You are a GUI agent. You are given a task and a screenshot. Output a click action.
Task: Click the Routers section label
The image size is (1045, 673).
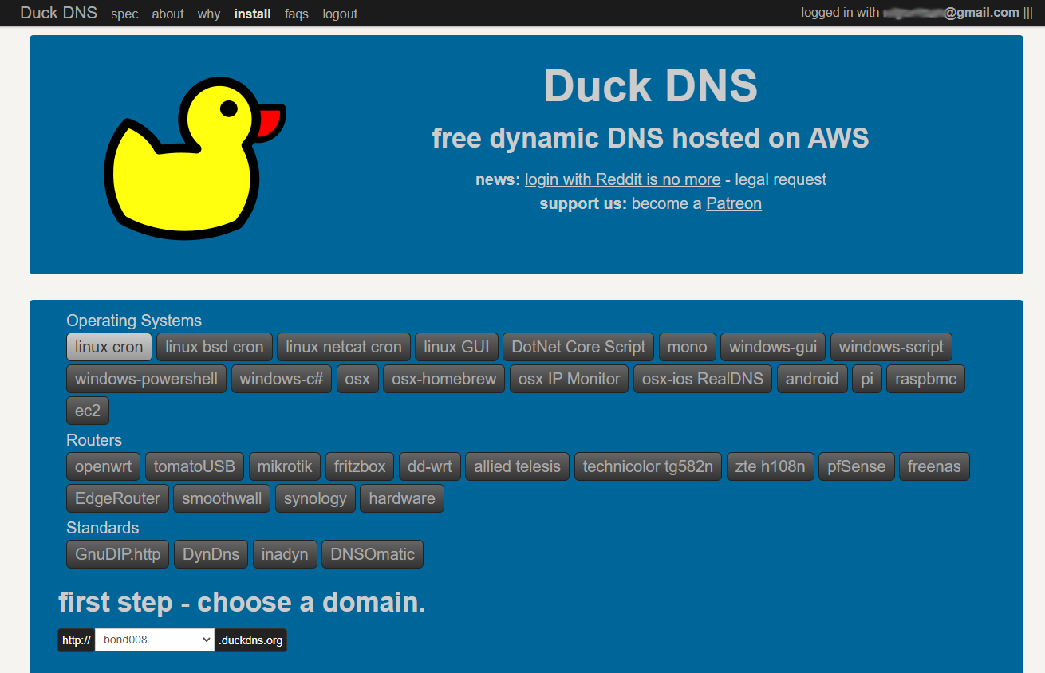coord(94,440)
